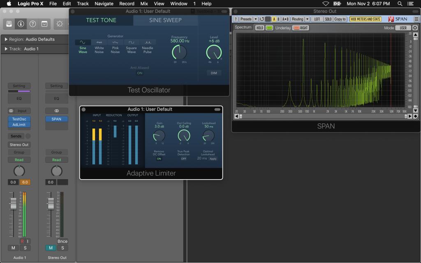Open the Mix menu
This screenshot has width=421, height=263.
(x=144, y=4)
